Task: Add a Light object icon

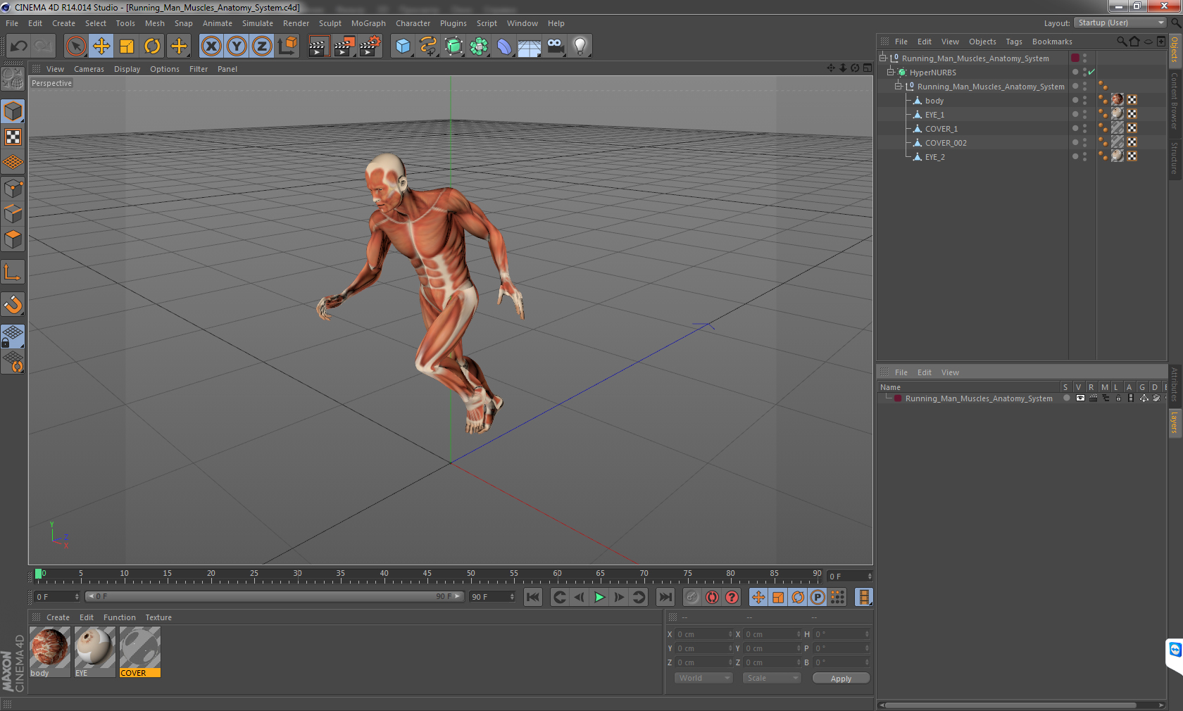Action: (x=580, y=46)
